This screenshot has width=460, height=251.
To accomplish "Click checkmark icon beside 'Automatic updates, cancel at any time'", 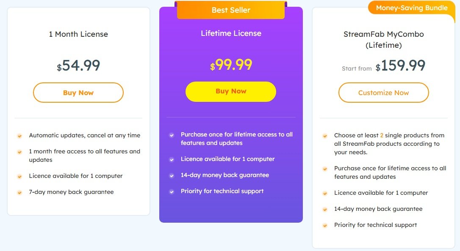I will click(x=19, y=136).
